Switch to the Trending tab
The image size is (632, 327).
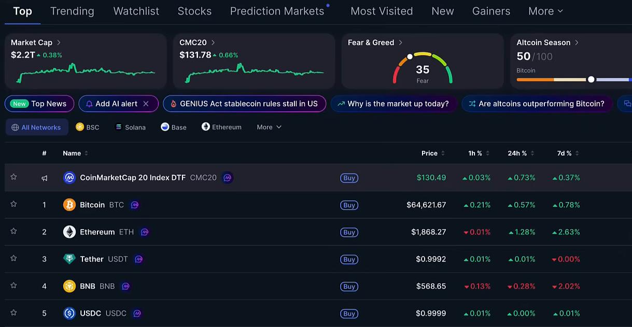point(72,11)
